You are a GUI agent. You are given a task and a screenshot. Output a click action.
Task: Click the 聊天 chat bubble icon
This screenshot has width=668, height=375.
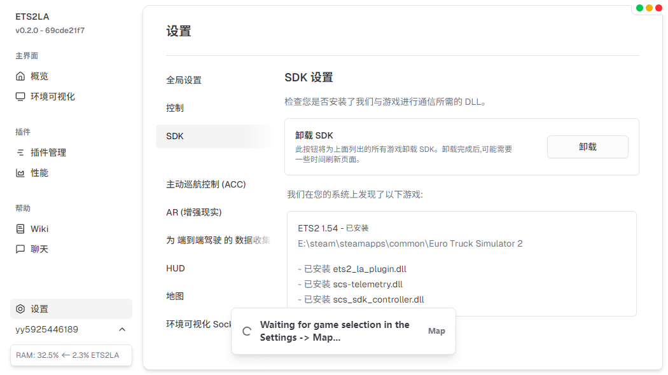tap(20, 249)
